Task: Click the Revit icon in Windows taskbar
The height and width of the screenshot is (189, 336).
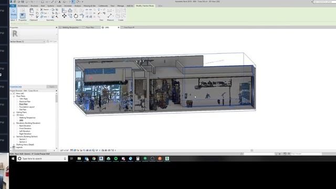Action: [101, 159]
